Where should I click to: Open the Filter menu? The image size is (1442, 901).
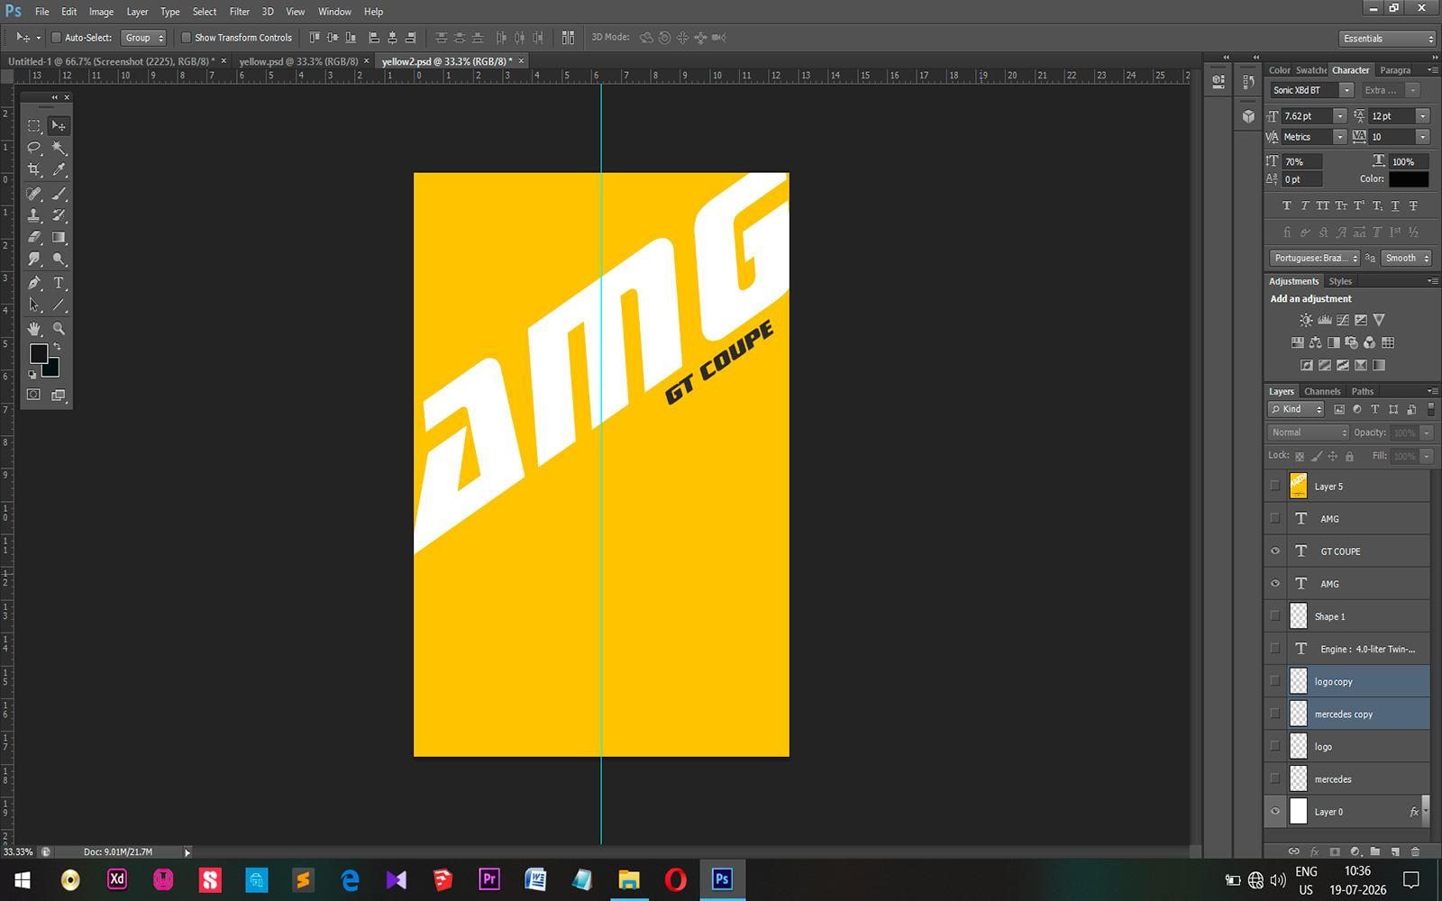tap(239, 12)
